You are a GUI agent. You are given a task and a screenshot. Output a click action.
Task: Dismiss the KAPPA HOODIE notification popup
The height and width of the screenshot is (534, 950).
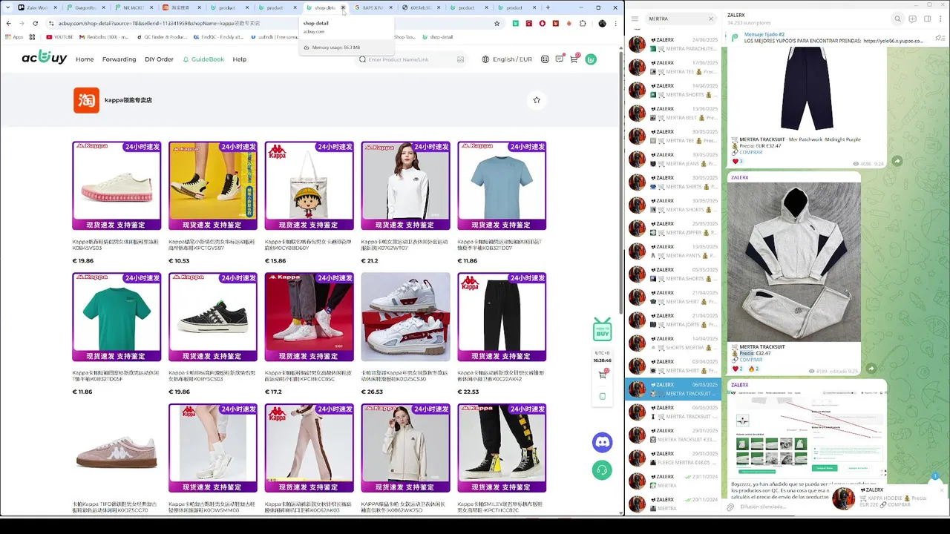tap(943, 489)
